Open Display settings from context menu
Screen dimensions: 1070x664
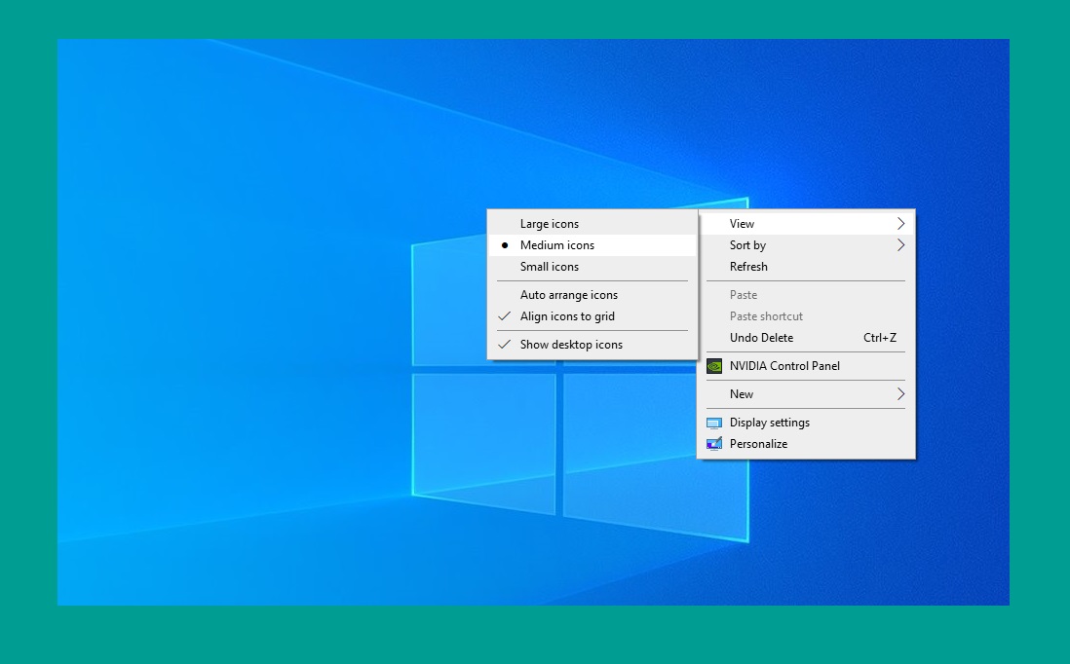806,423
